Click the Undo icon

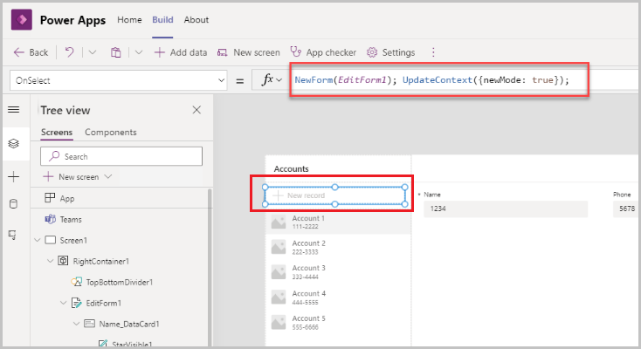coord(70,52)
